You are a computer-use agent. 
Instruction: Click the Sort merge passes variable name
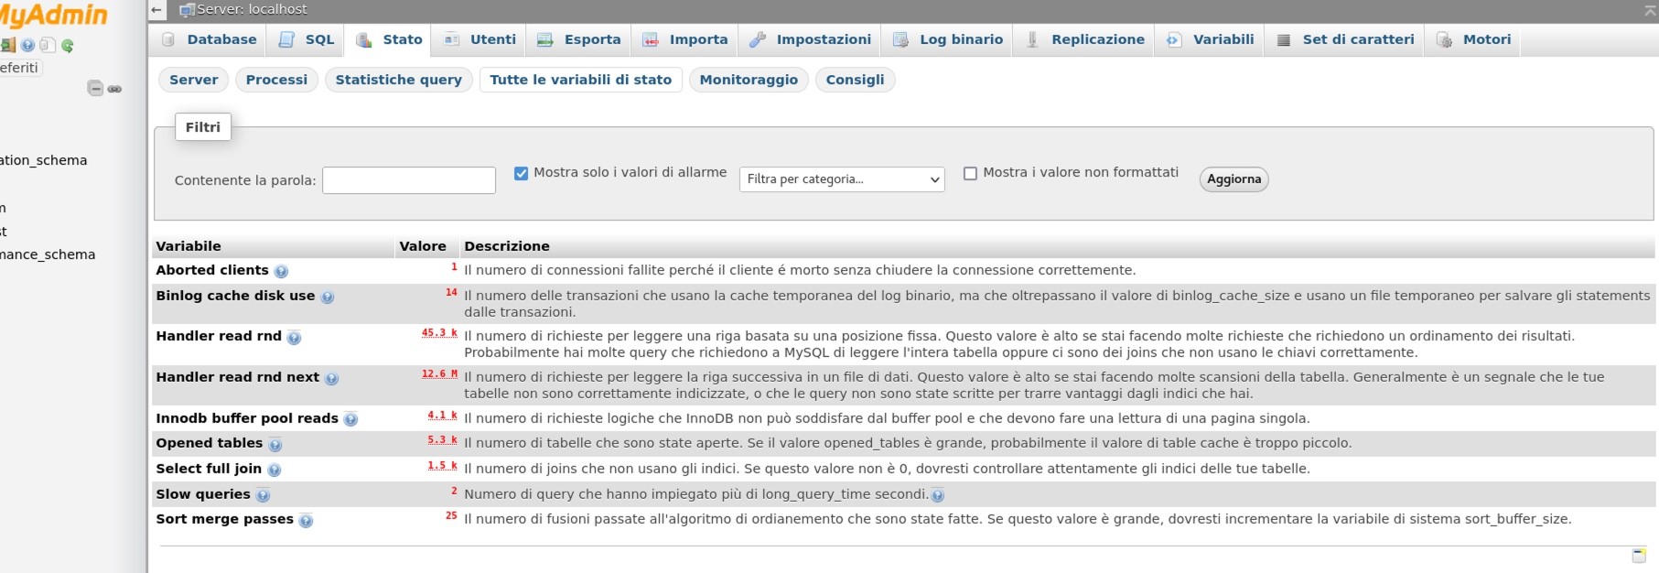[x=224, y=519]
